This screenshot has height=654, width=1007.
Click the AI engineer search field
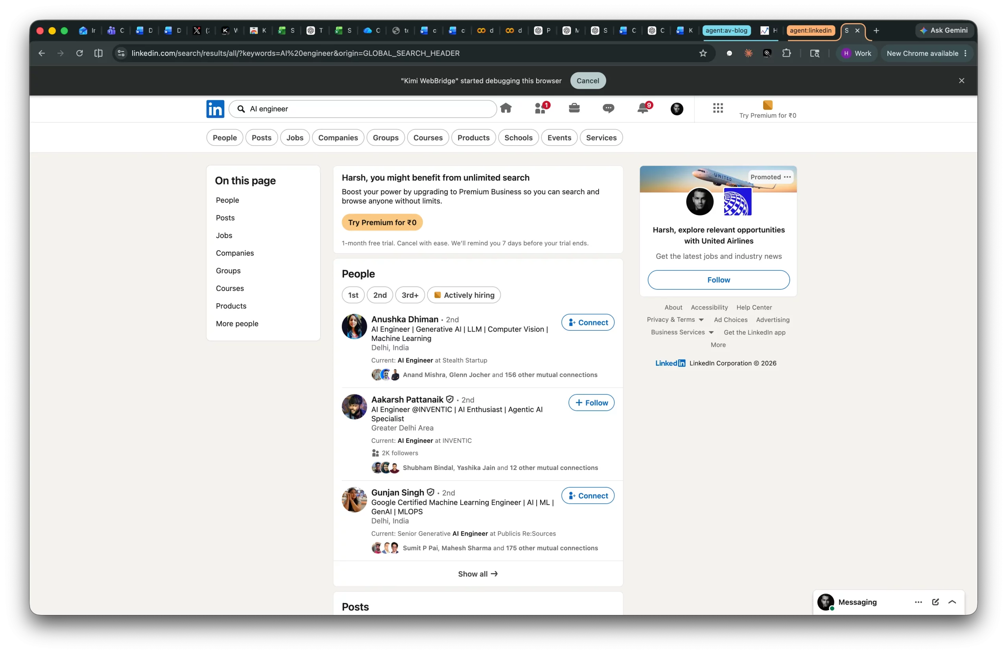tap(363, 109)
